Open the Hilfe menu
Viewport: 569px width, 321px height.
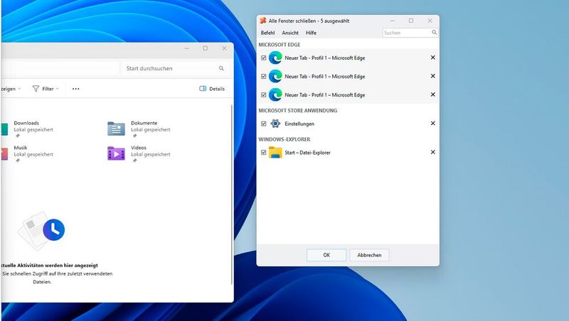(311, 33)
